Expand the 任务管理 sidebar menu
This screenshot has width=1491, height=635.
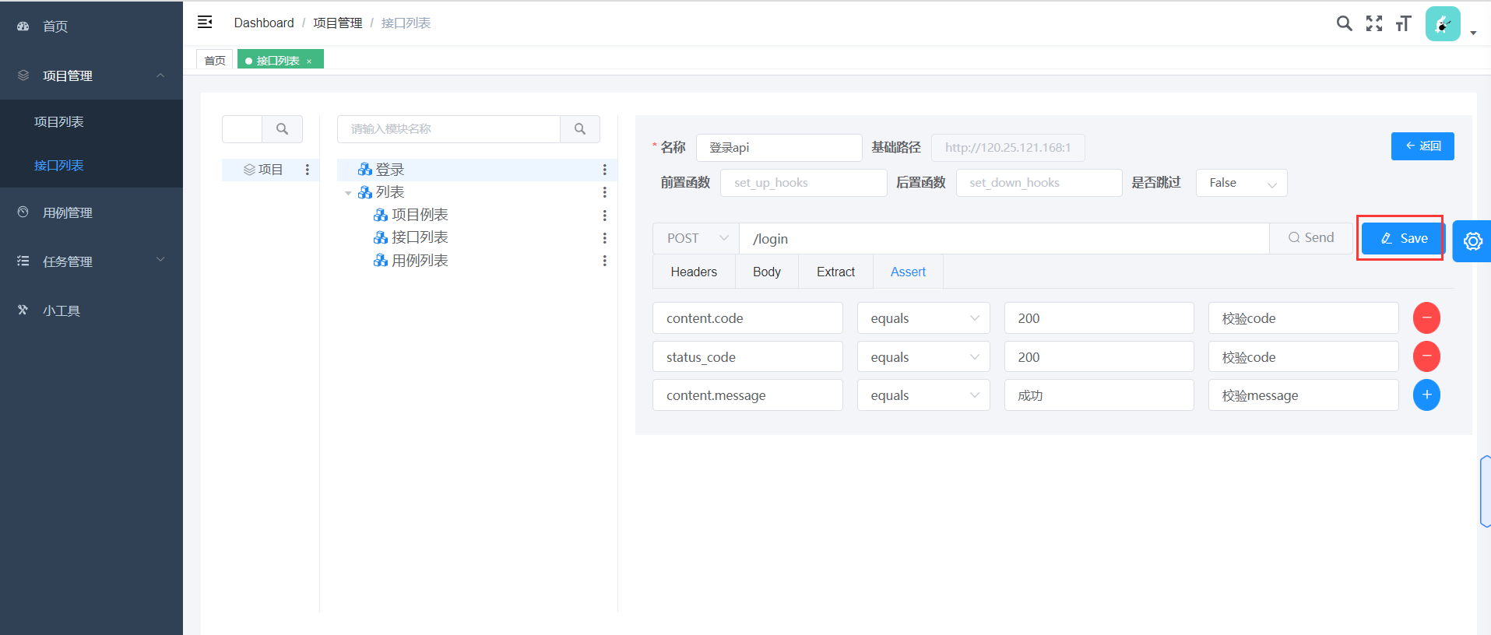point(160,260)
